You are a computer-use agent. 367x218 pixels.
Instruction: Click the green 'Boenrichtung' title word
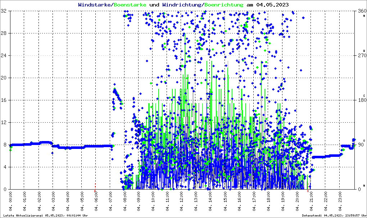click(x=224, y=5)
